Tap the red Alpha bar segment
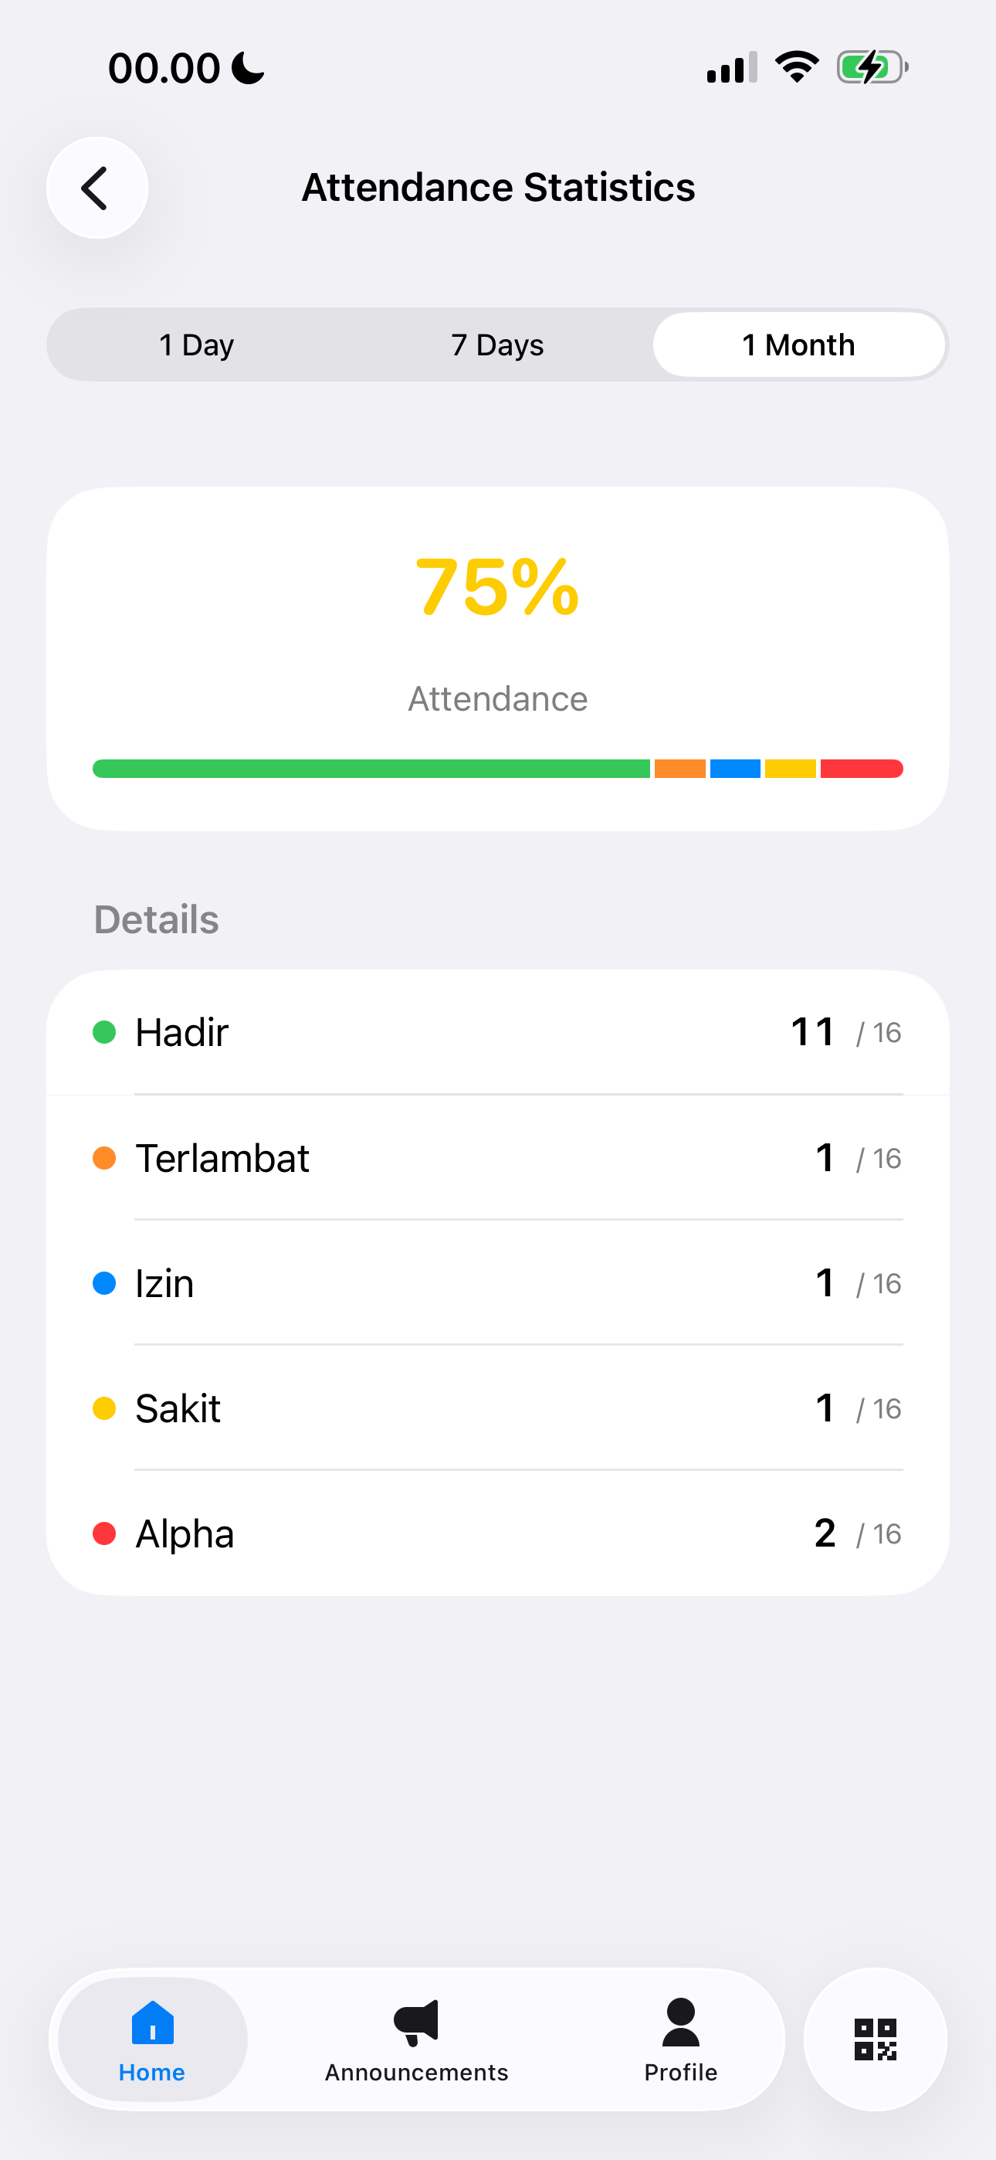 tap(862, 769)
